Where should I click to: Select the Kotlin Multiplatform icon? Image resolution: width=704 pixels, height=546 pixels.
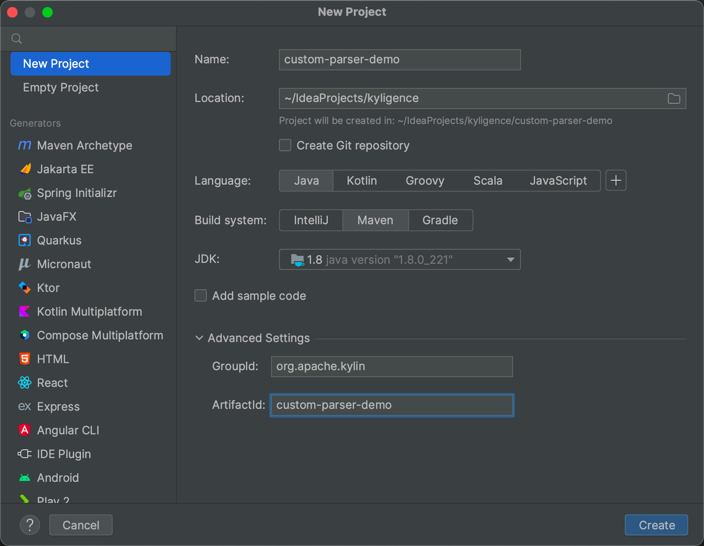(25, 312)
